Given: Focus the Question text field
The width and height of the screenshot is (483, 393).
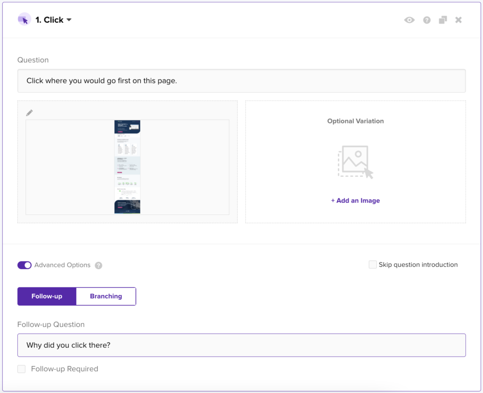Looking at the screenshot, I should click(241, 81).
